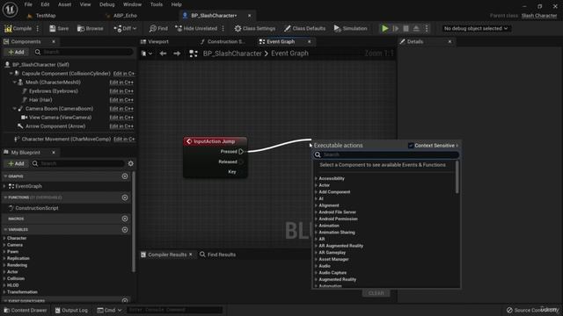Click the Executable actions search field
563x316 pixels.
tap(386, 154)
